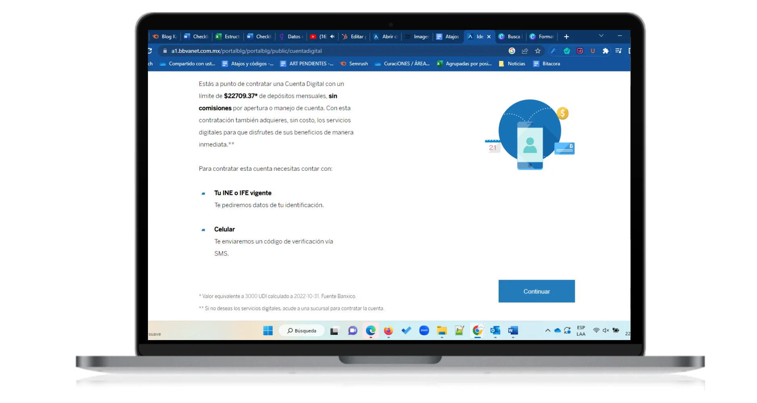Open a new browser tab
Screen dimensions: 757x403
point(566,37)
